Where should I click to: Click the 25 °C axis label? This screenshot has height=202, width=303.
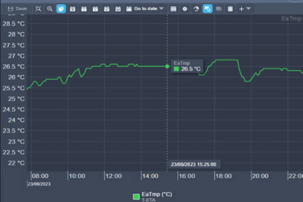(x=16, y=99)
